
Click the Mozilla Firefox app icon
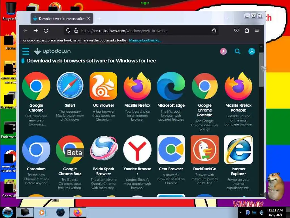coord(137,86)
